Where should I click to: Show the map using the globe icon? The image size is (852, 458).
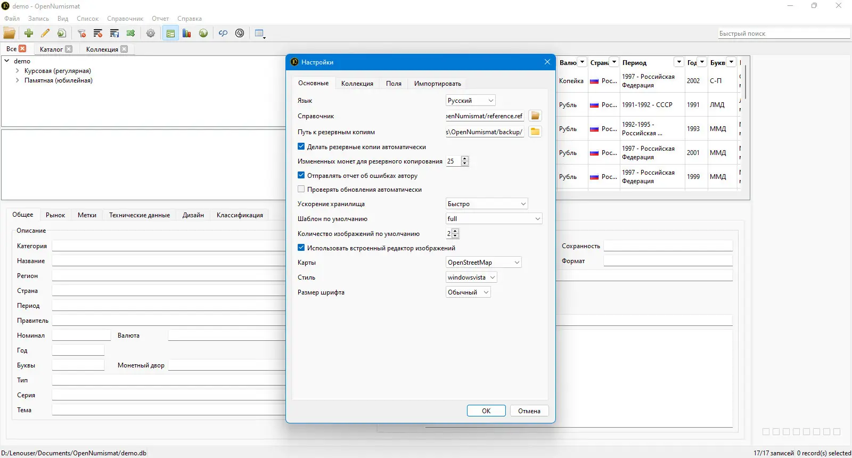coord(203,33)
